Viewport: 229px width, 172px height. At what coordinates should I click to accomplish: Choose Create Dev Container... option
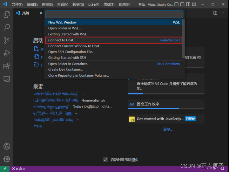114,69
